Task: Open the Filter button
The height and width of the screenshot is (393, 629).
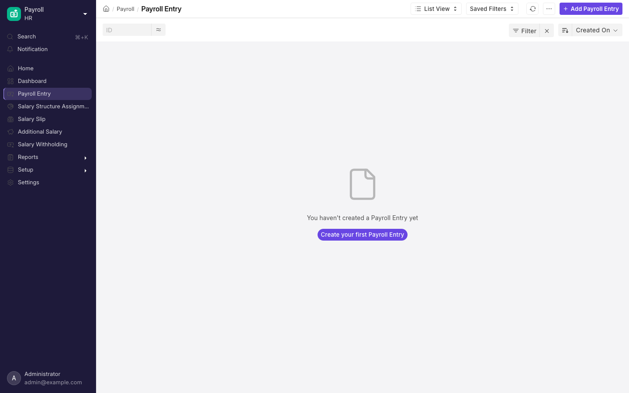Action: [x=525, y=31]
